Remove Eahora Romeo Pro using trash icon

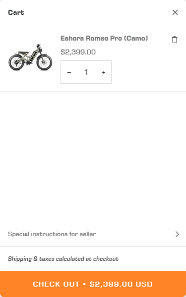pos(175,40)
